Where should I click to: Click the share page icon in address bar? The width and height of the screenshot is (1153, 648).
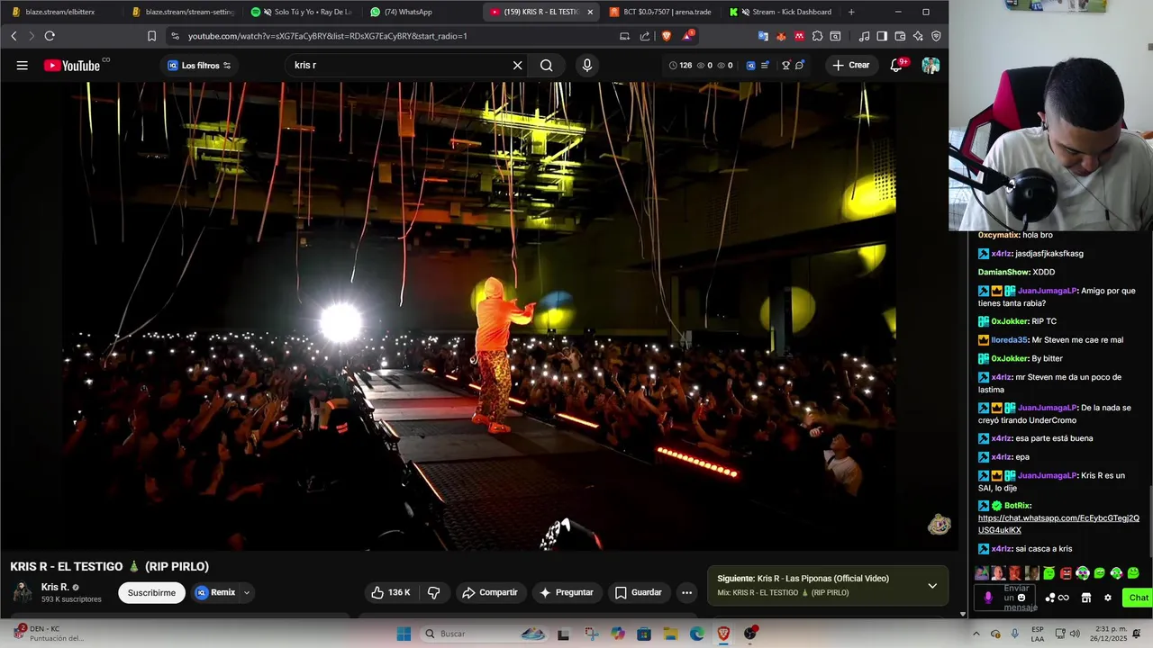click(x=645, y=36)
